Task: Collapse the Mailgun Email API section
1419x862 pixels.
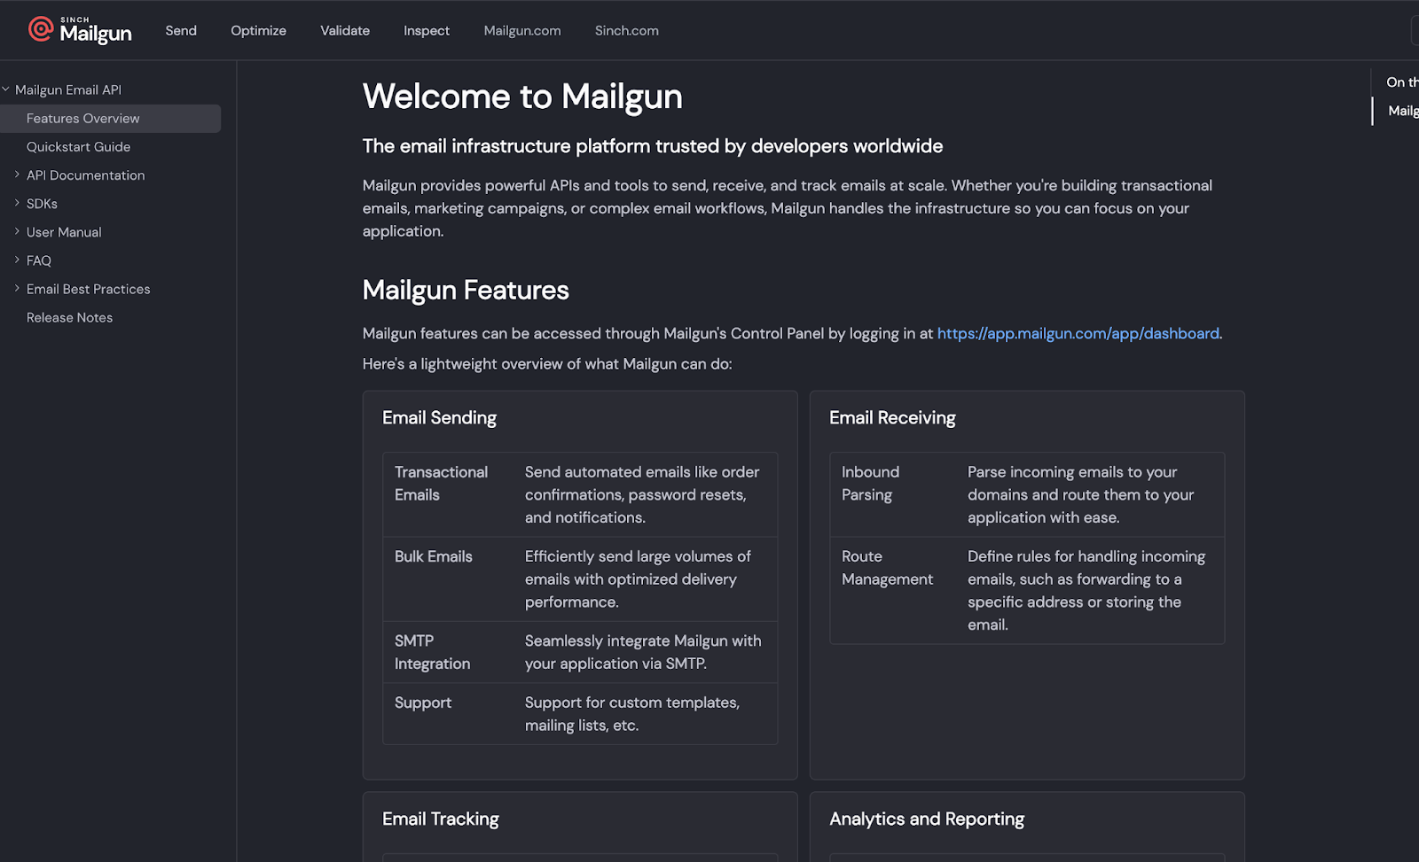Action: click(x=6, y=89)
